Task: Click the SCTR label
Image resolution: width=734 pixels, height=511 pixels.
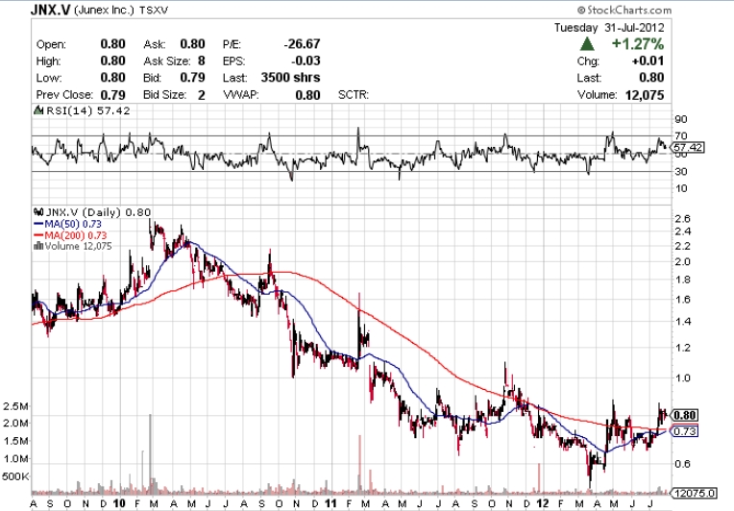Action: click(x=354, y=95)
